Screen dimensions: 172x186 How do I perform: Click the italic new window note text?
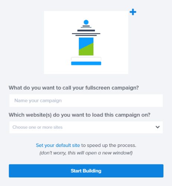[x=86, y=153]
